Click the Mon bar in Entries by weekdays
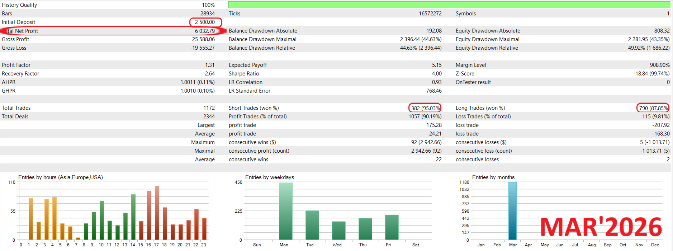This screenshot has width=673, height=251. tap(286, 211)
